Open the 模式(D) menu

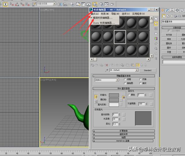(95, 14)
